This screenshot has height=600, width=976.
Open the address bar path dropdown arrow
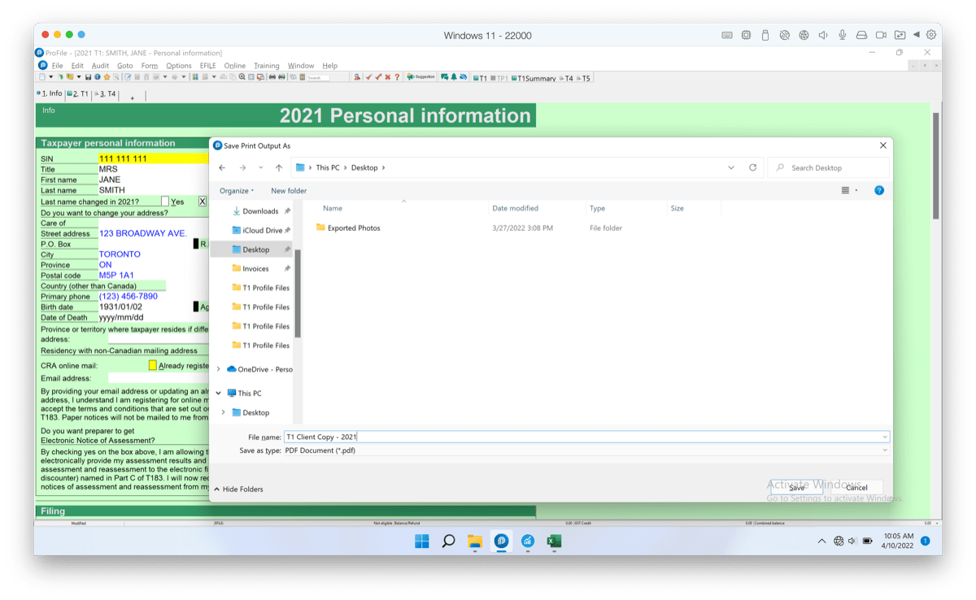tap(731, 167)
